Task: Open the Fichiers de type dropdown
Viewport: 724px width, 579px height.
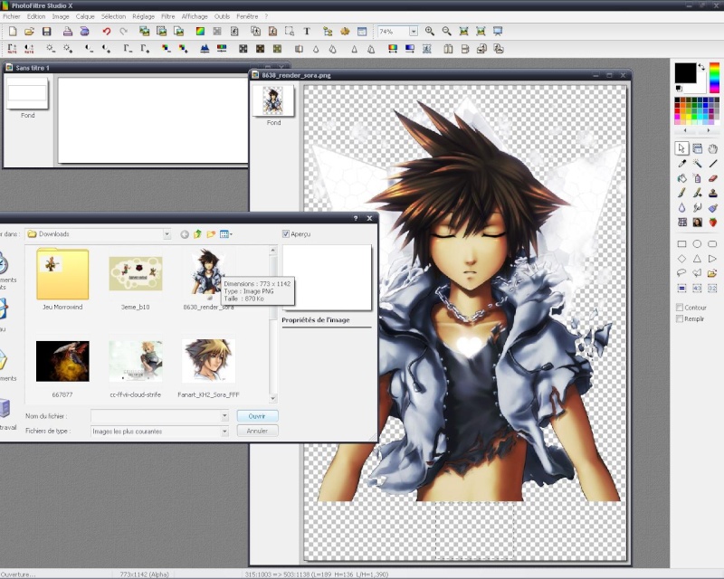Action: [x=224, y=432]
